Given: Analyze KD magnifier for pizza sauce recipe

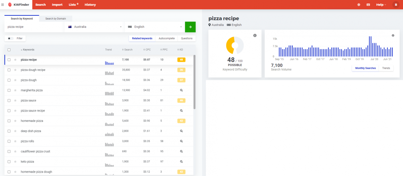Looking at the screenshot, I should [181, 111].
